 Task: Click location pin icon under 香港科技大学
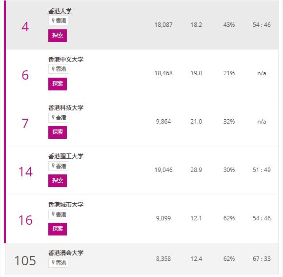click(53, 117)
